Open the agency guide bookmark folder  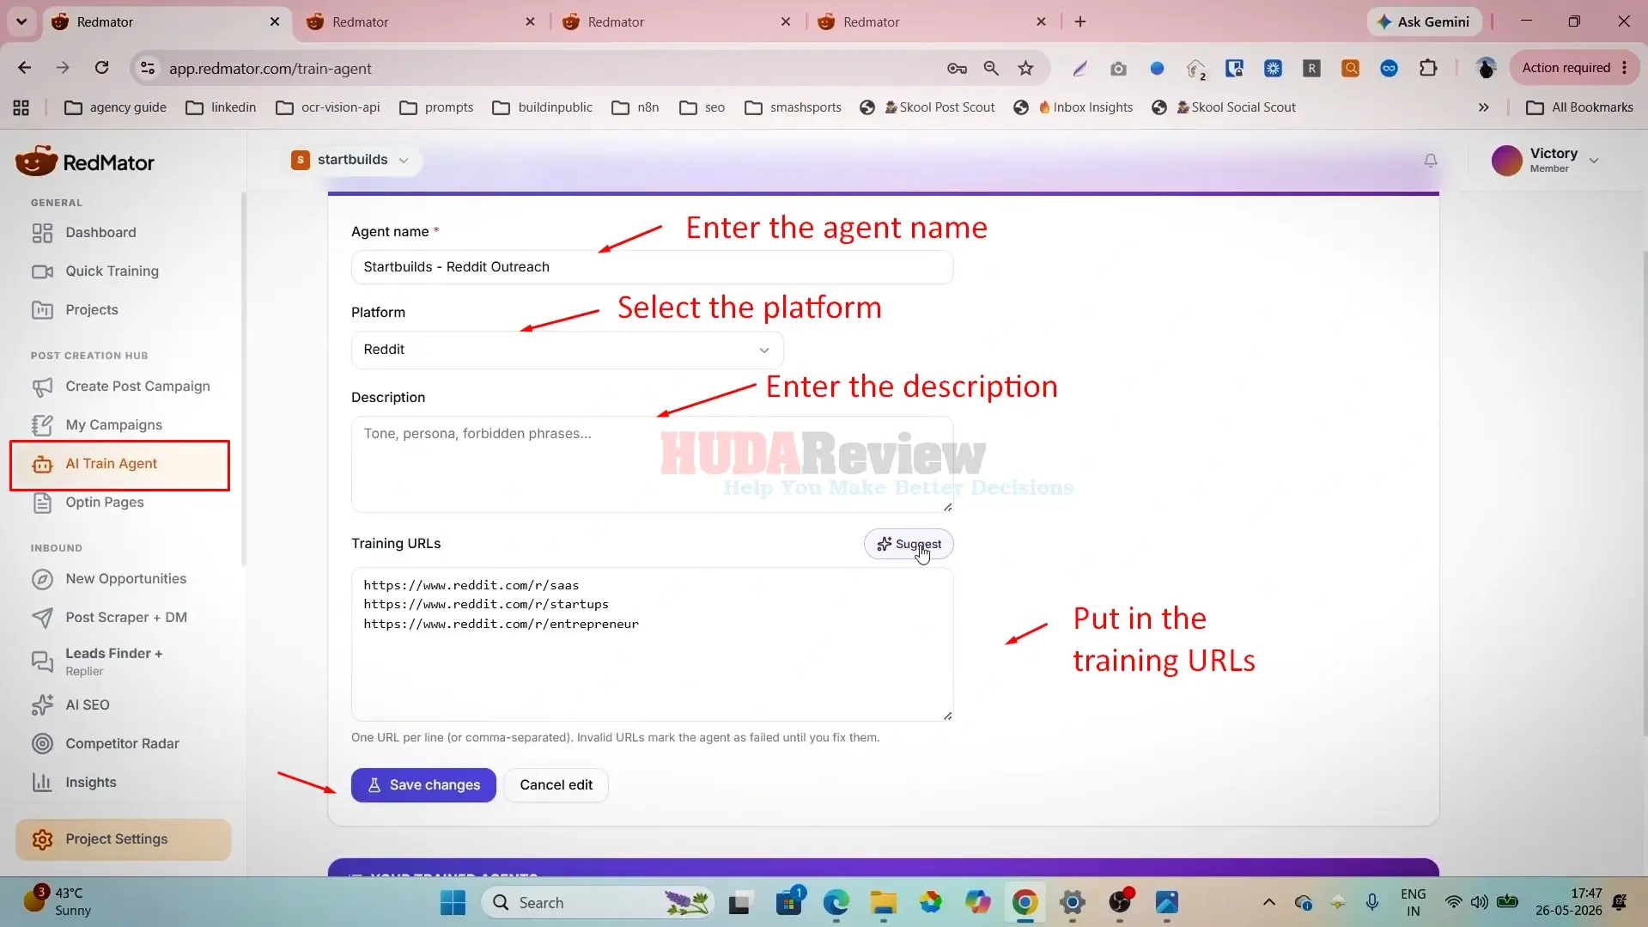116,107
